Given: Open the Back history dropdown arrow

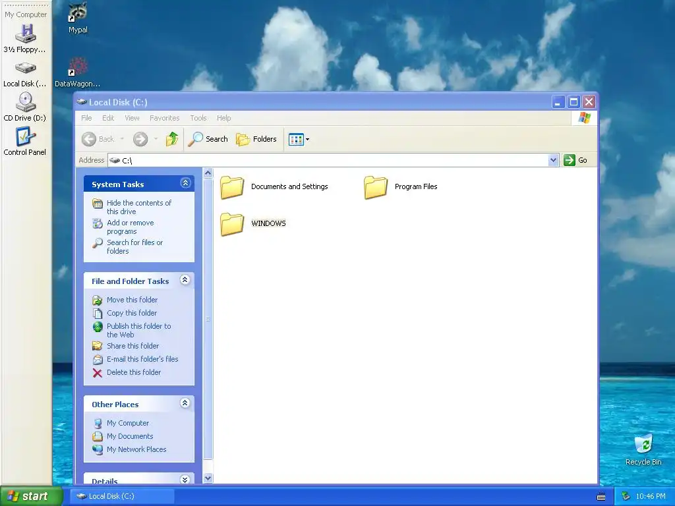Looking at the screenshot, I should tap(122, 139).
